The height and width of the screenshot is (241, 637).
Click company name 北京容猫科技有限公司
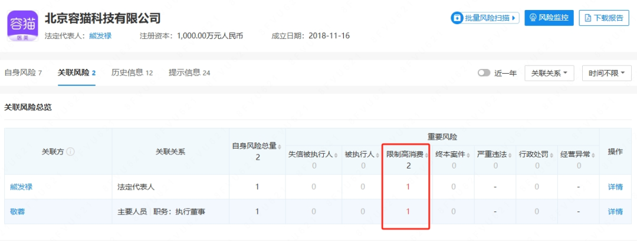103,18
